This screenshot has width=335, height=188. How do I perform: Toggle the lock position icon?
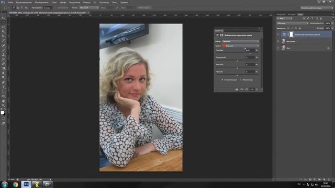point(296,28)
